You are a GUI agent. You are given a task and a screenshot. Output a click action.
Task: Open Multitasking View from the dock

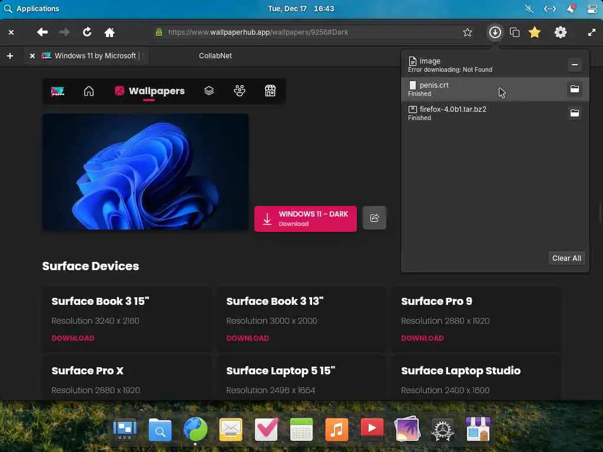(x=125, y=429)
